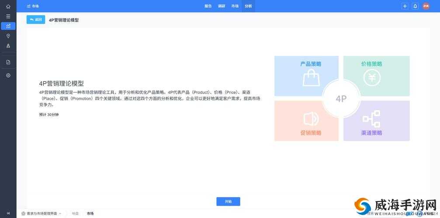Click the 4P center circle

pyautogui.click(x=341, y=99)
